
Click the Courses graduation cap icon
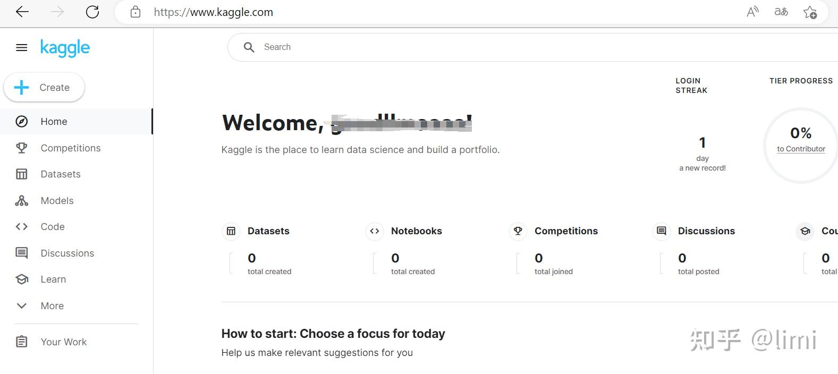click(x=805, y=231)
